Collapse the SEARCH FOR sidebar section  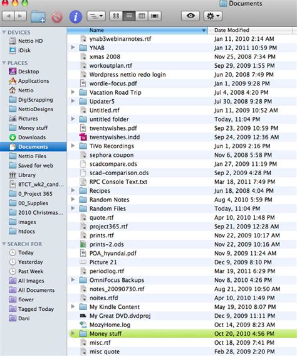click(x=4, y=244)
